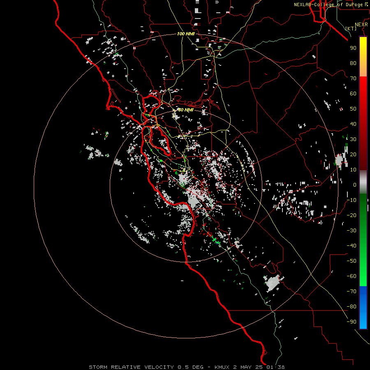Select the 60 value on velocity scale
The height and width of the screenshot is (370, 370).
tap(353, 94)
